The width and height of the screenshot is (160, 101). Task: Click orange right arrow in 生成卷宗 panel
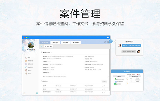coord(127,83)
